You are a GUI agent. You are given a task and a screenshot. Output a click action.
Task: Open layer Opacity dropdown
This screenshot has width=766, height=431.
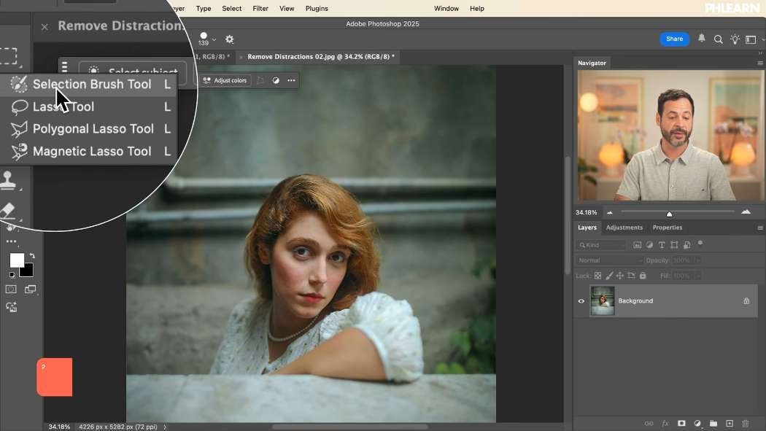(x=697, y=260)
